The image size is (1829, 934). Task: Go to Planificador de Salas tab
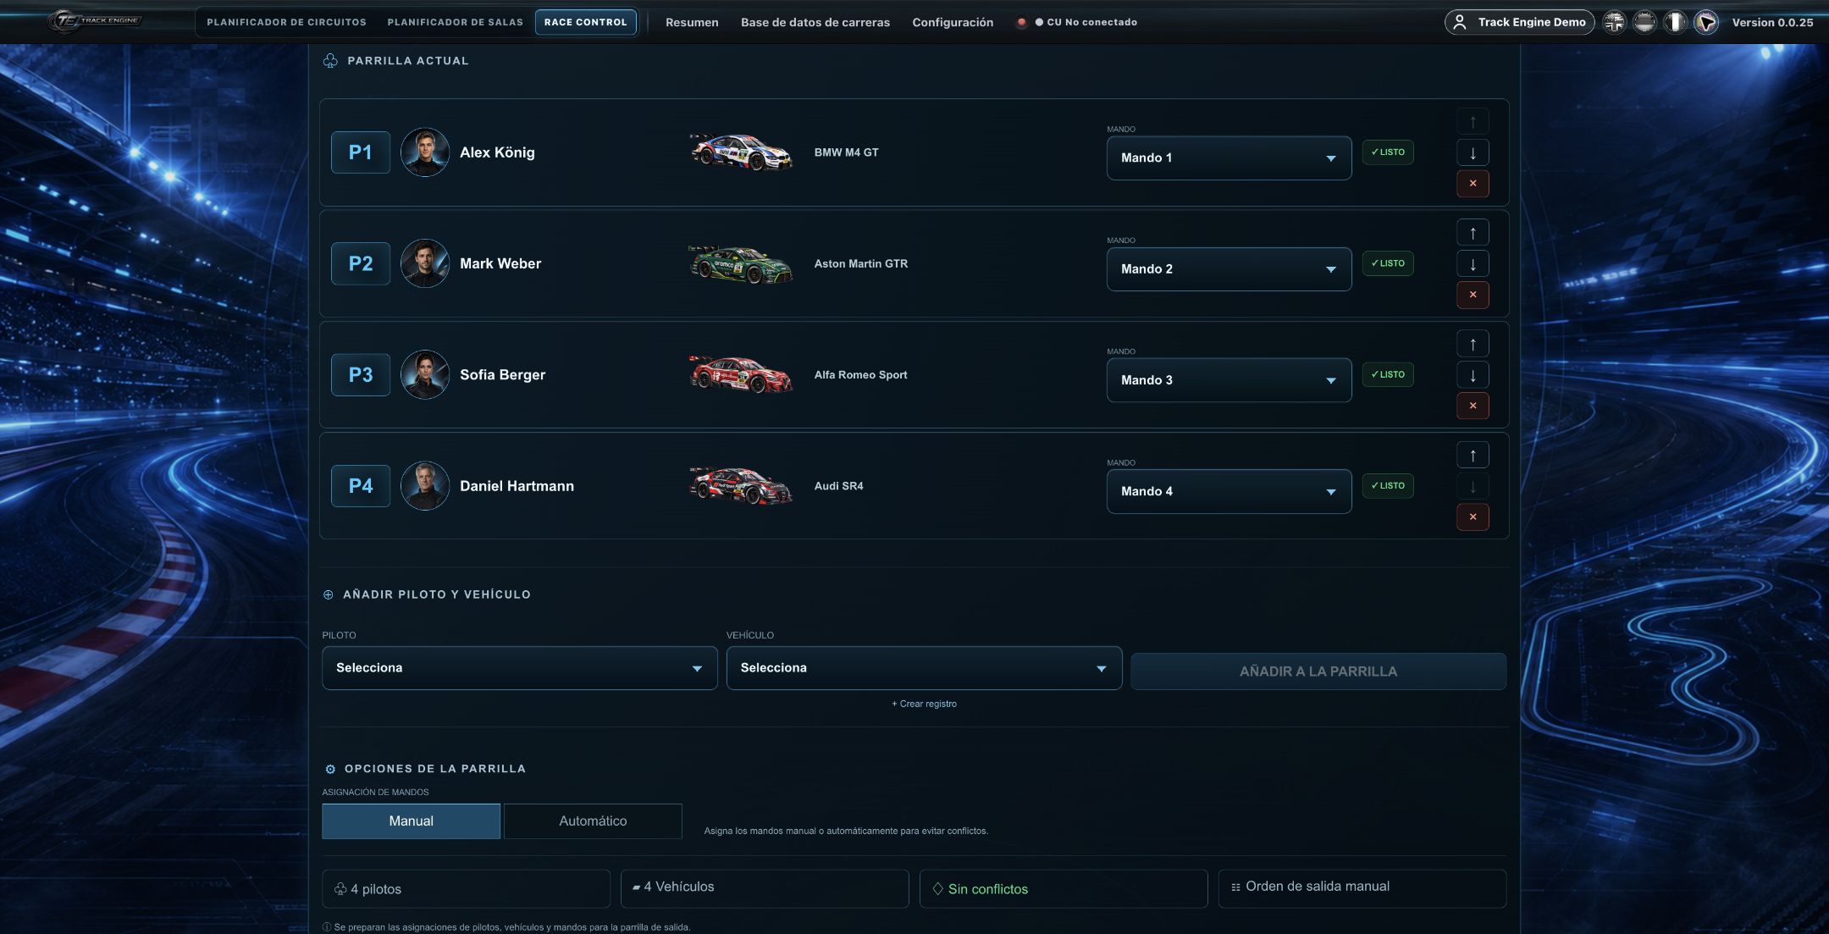[x=455, y=22]
